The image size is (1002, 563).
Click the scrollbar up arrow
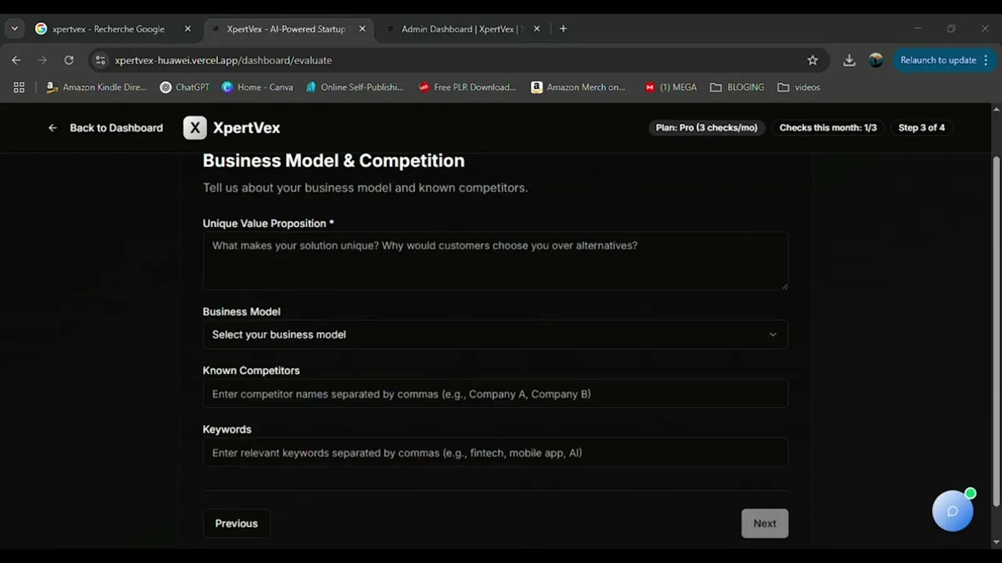[x=996, y=109]
